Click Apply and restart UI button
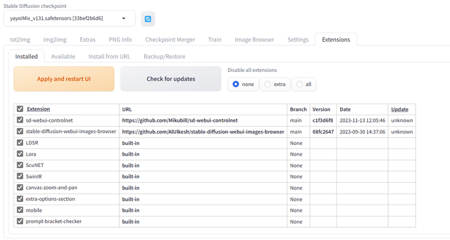The height and width of the screenshot is (240, 450). [64, 79]
